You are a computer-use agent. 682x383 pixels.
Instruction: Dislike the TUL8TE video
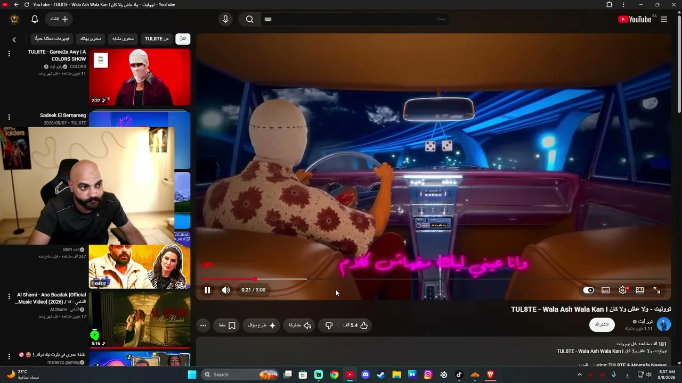coord(329,325)
